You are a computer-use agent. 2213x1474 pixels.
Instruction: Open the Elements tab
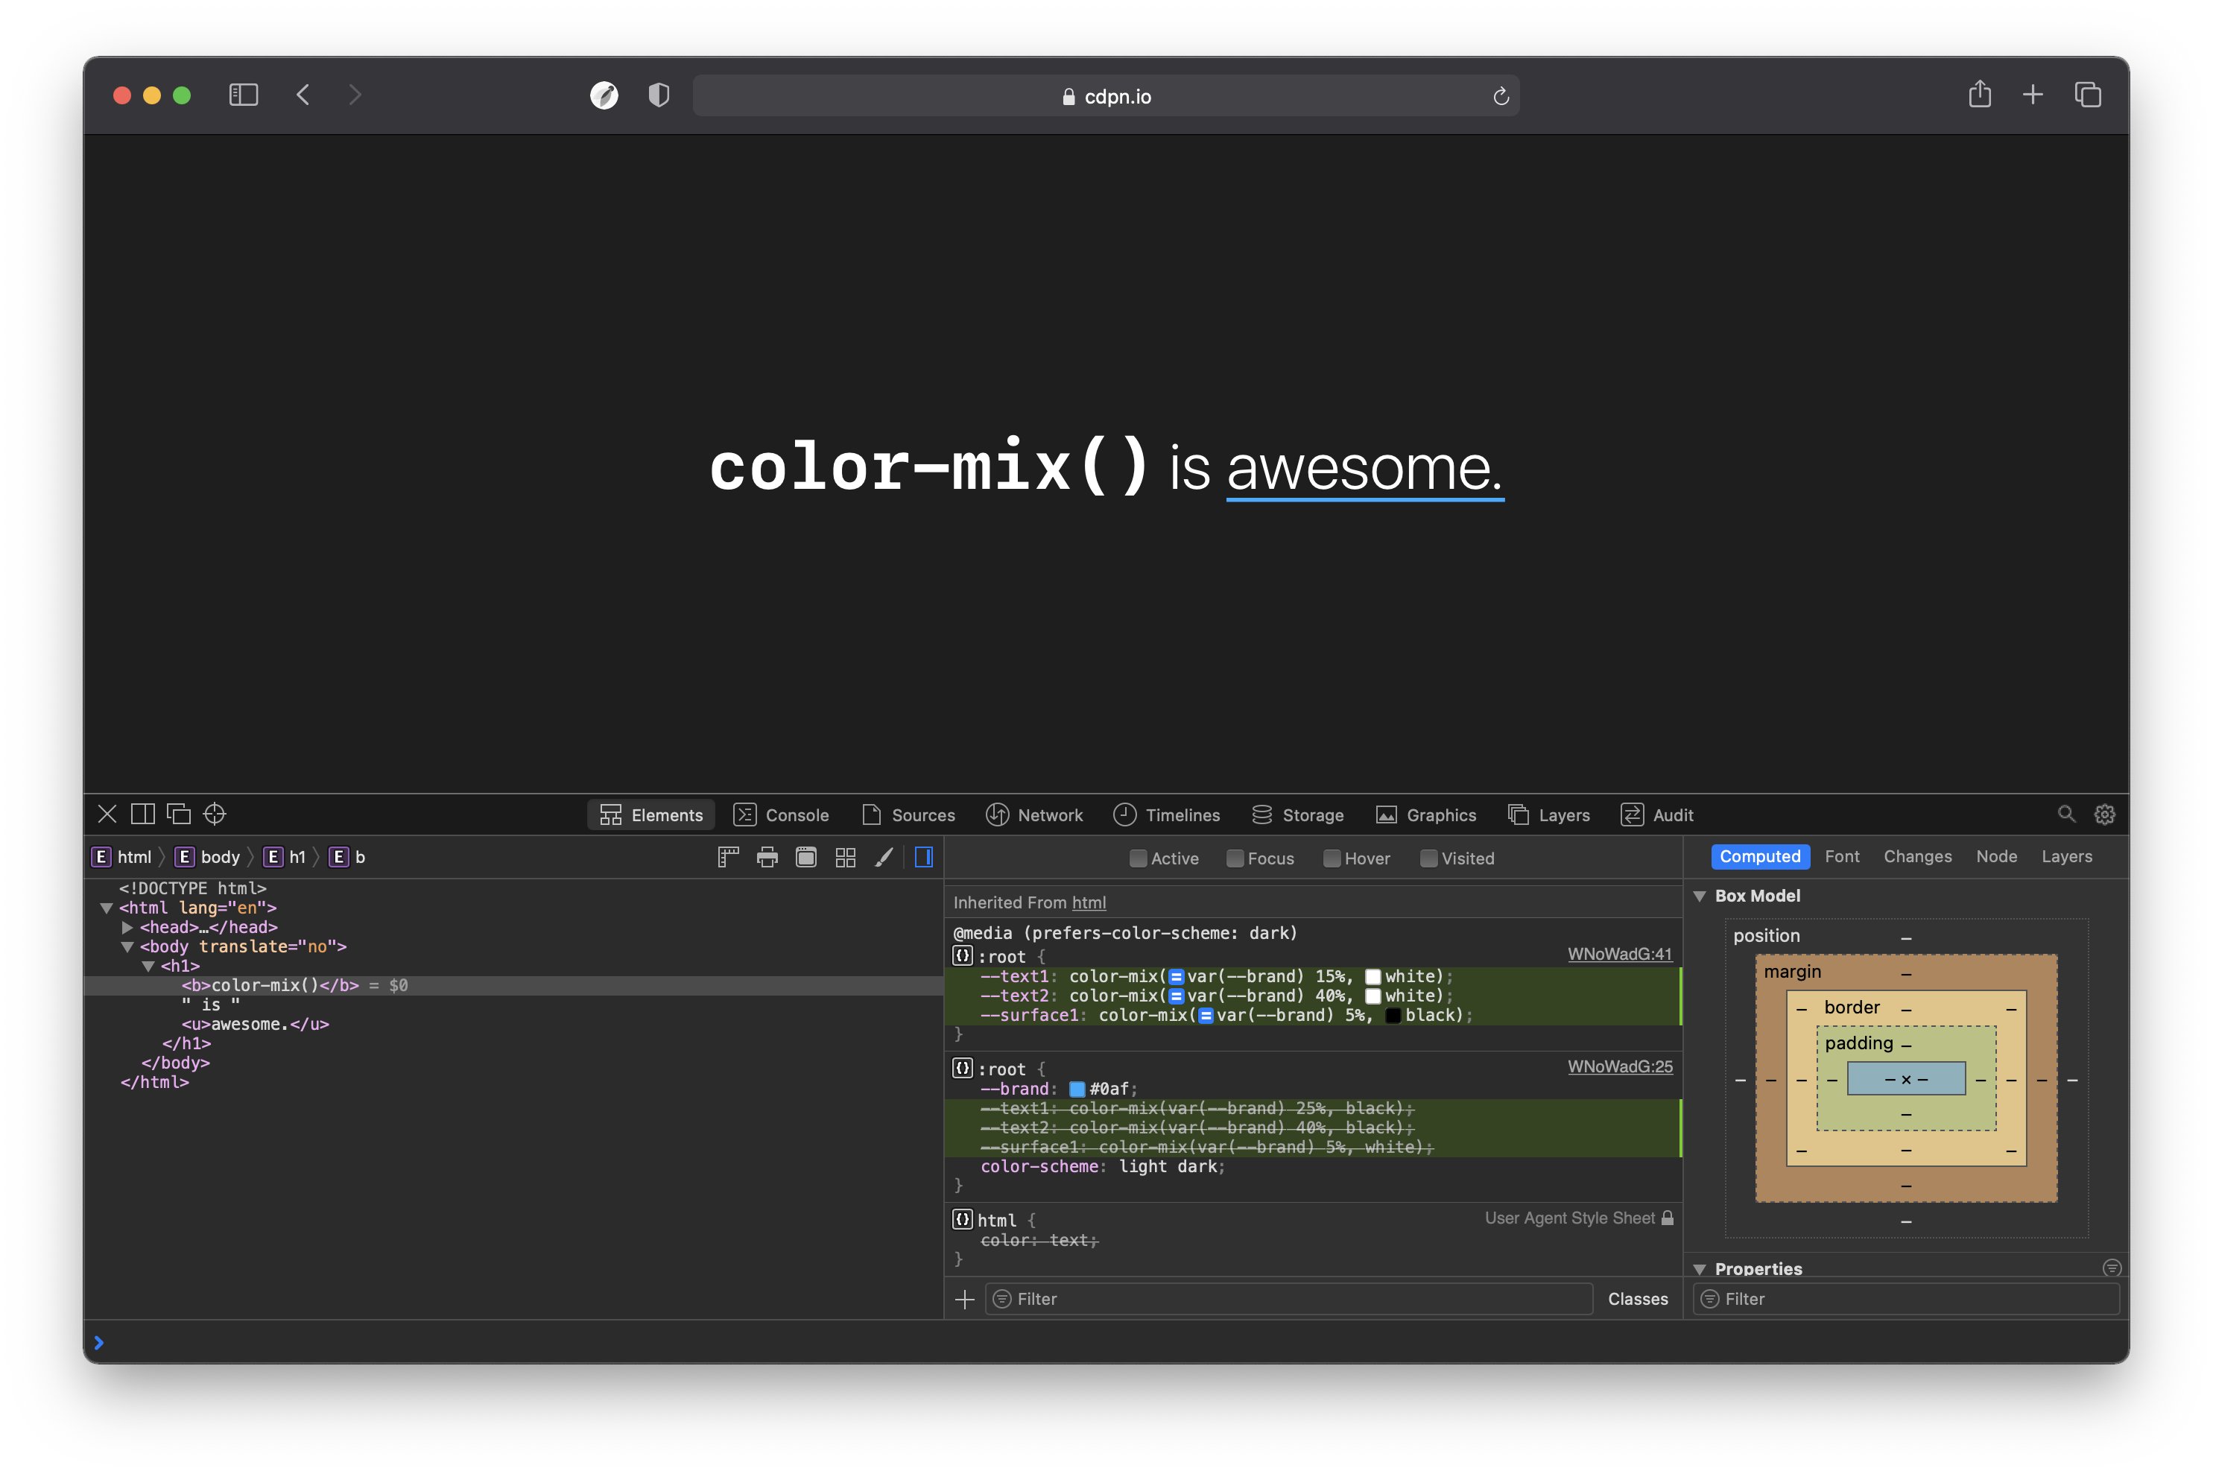(651, 815)
